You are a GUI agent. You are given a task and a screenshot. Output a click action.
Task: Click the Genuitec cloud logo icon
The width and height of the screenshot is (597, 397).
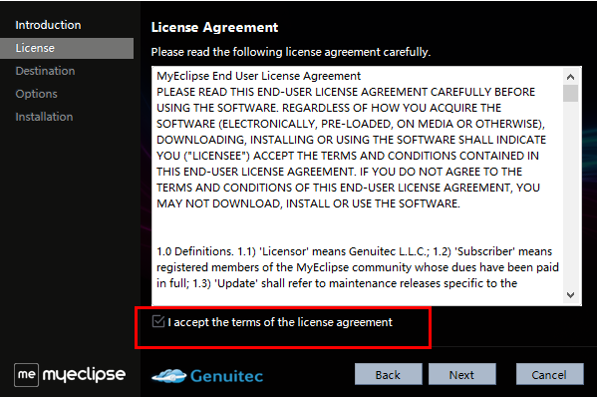tap(169, 376)
